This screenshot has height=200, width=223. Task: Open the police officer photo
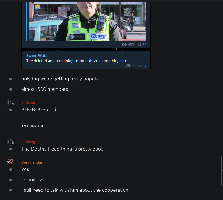(88, 21)
